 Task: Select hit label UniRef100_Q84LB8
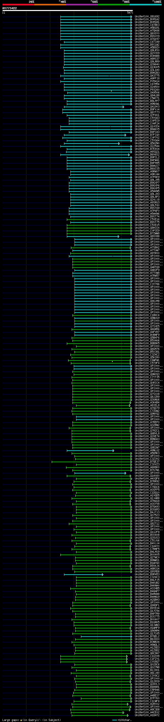pyautogui.click(x=147, y=95)
